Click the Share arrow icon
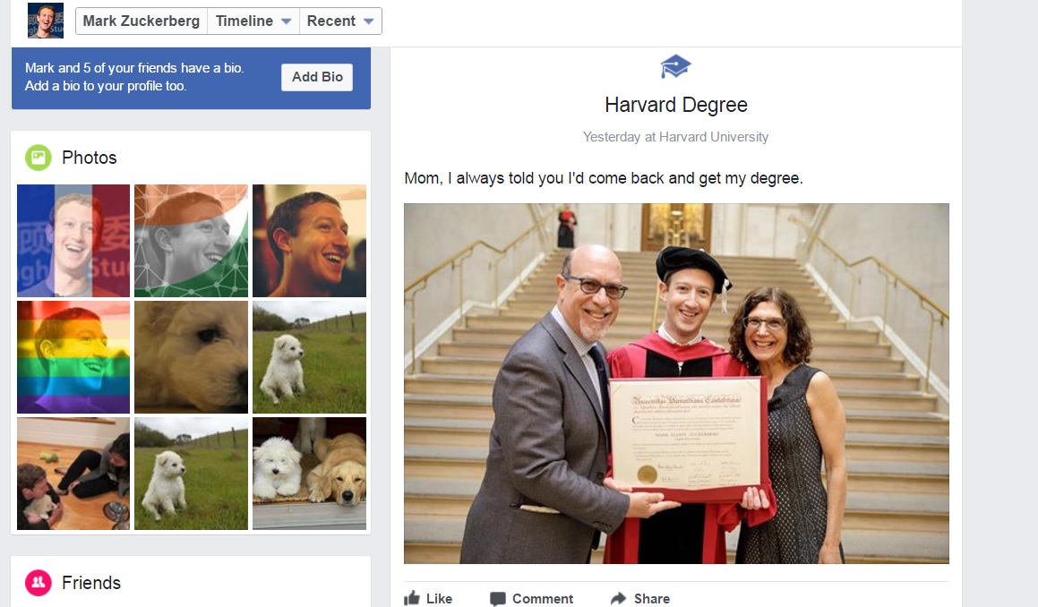Screen dimensions: 1038x607 click(x=618, y=598)
